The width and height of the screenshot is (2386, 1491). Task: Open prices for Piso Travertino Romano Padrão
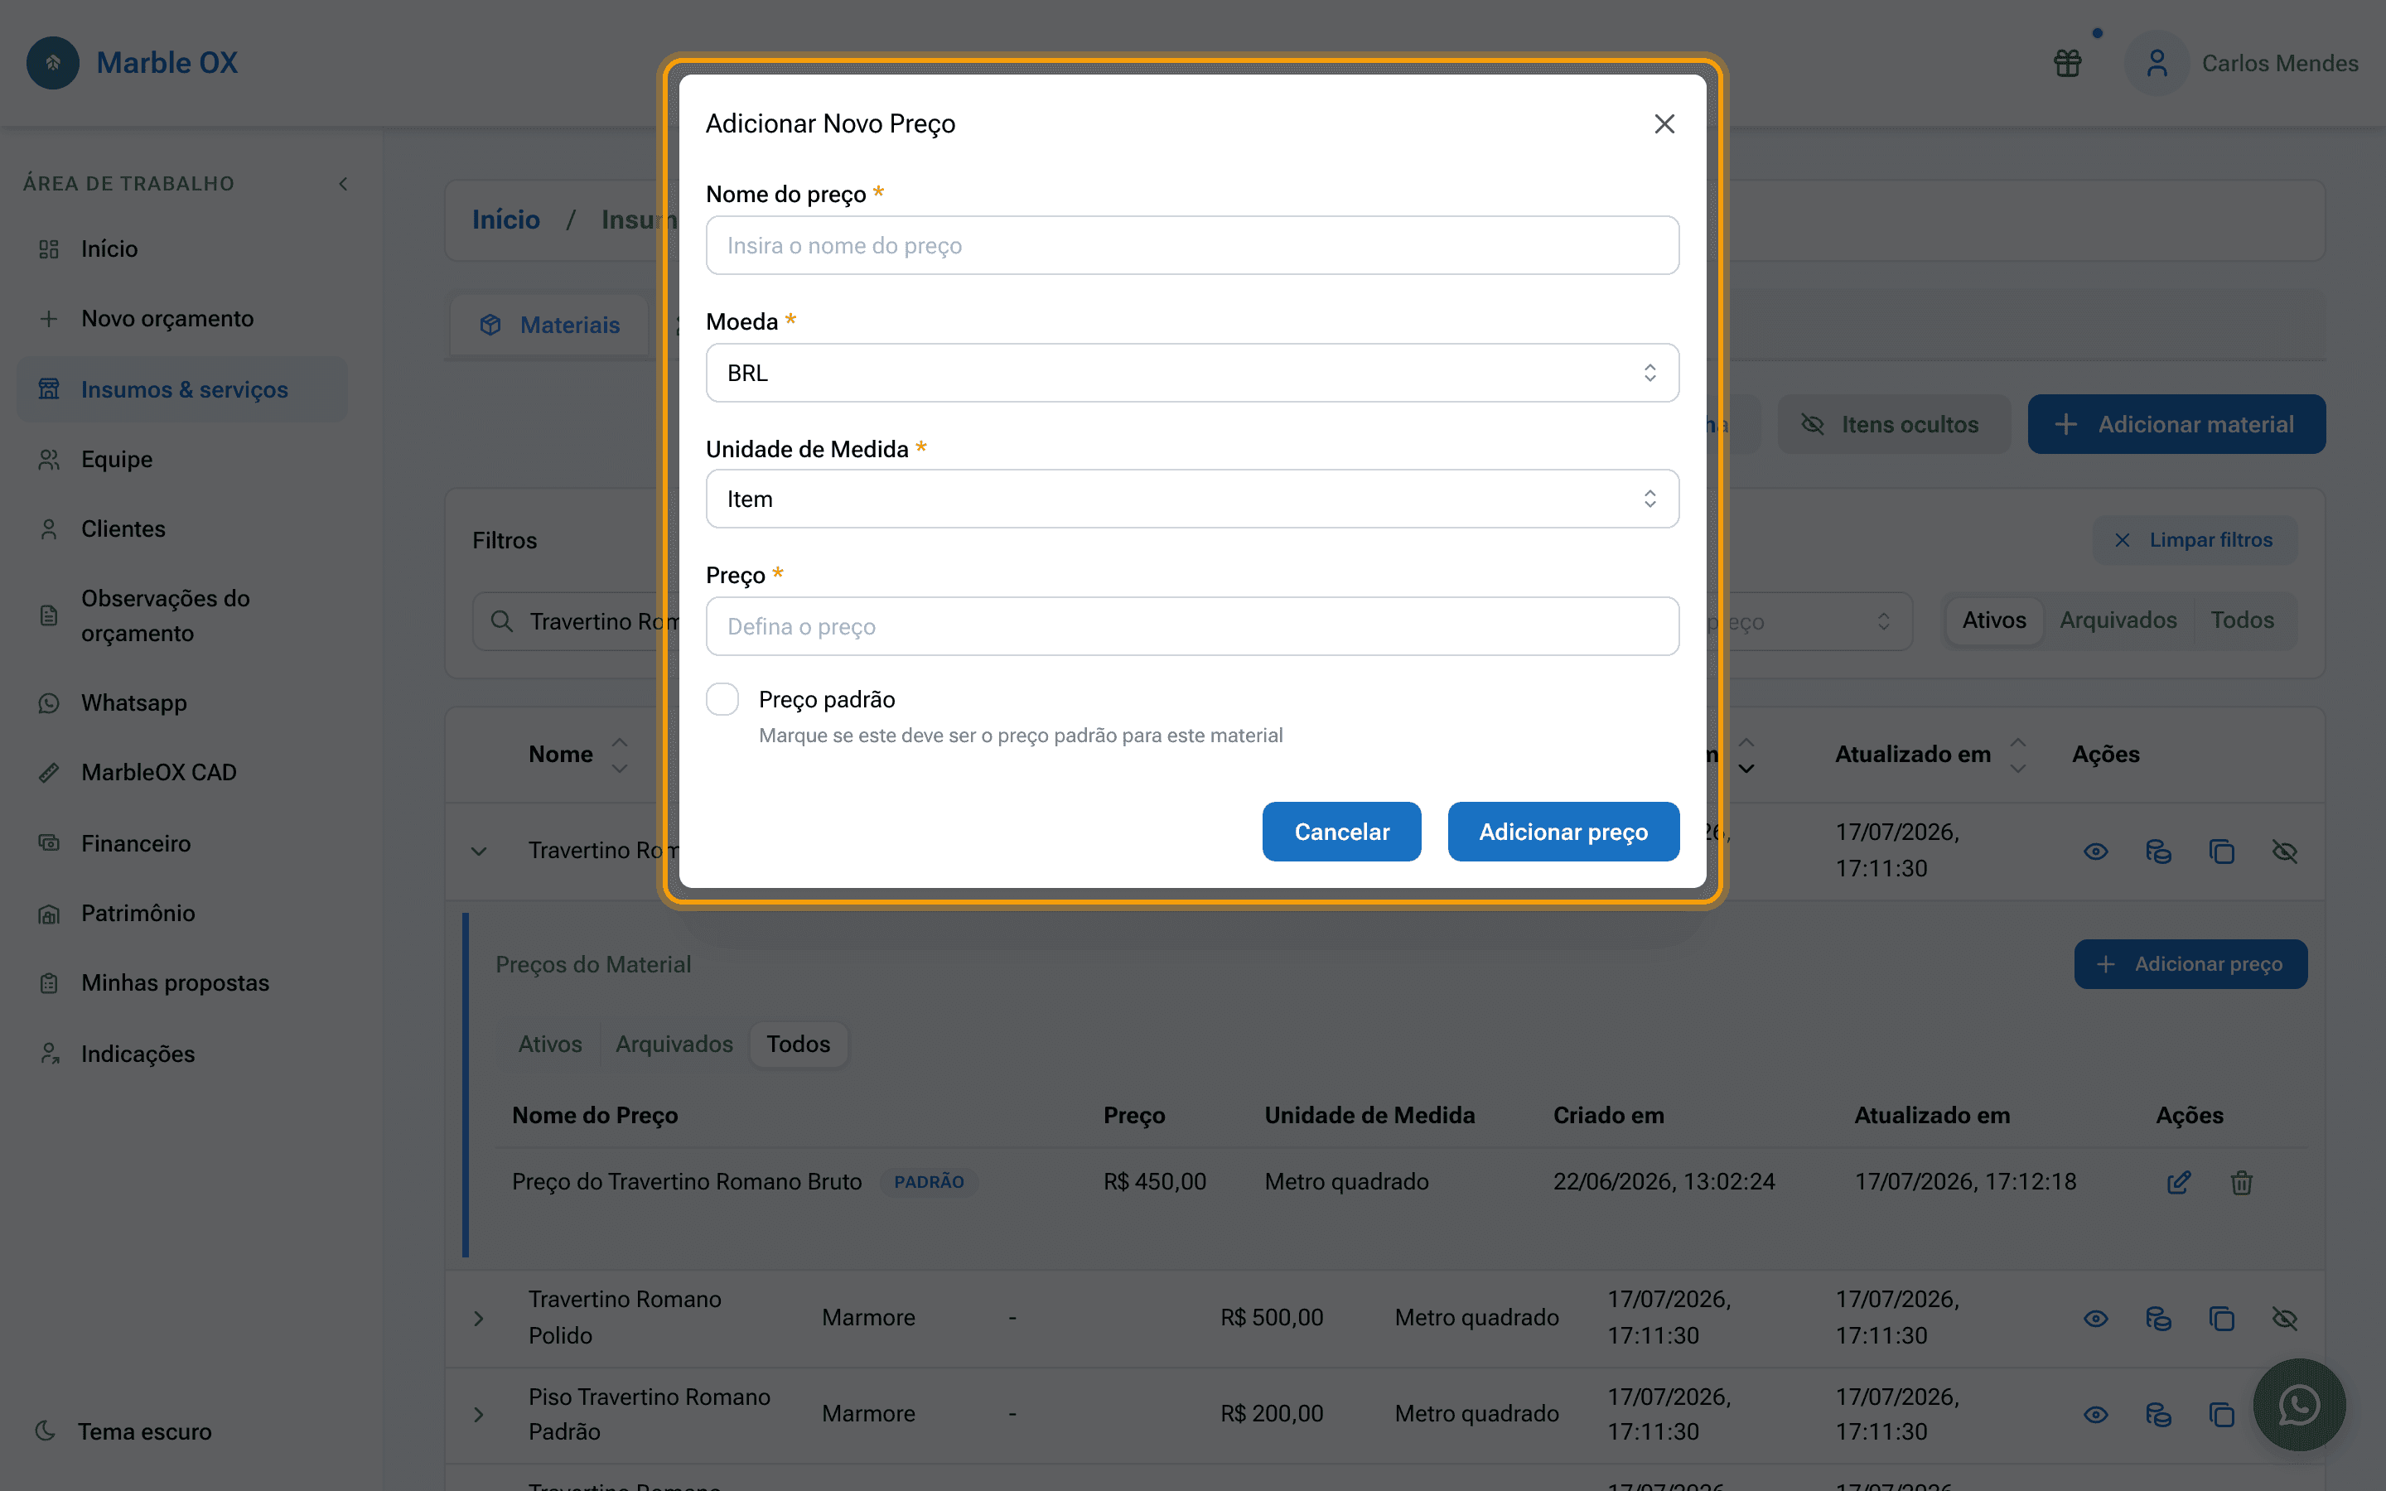pyautogui.click(x=2159, y=1414)
